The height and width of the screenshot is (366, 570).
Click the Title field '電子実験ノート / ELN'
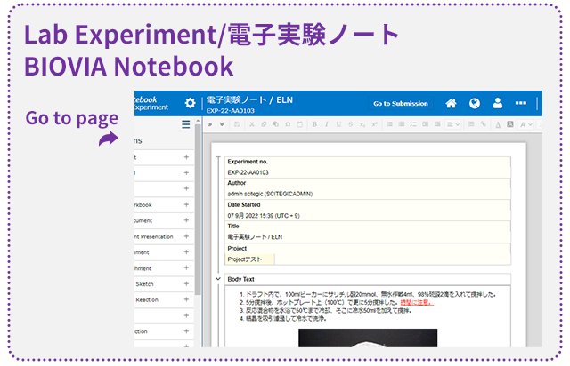coord(255,237)
